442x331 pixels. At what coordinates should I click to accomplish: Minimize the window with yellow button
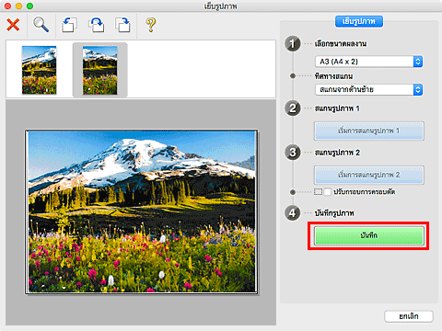pyautogui.click(x=18, y=6)
